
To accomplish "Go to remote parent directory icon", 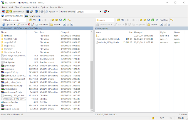I will (141, 20).
